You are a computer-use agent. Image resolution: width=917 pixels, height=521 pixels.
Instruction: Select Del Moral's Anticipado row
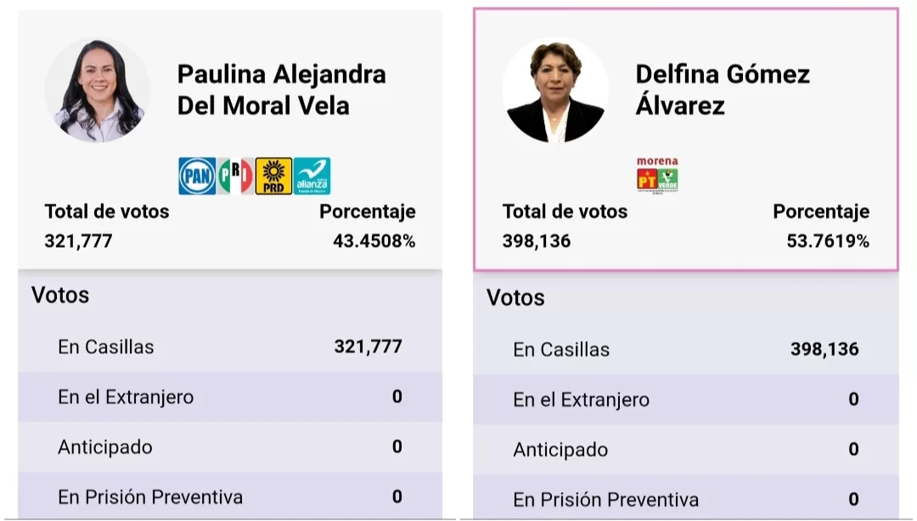[230, 446]
